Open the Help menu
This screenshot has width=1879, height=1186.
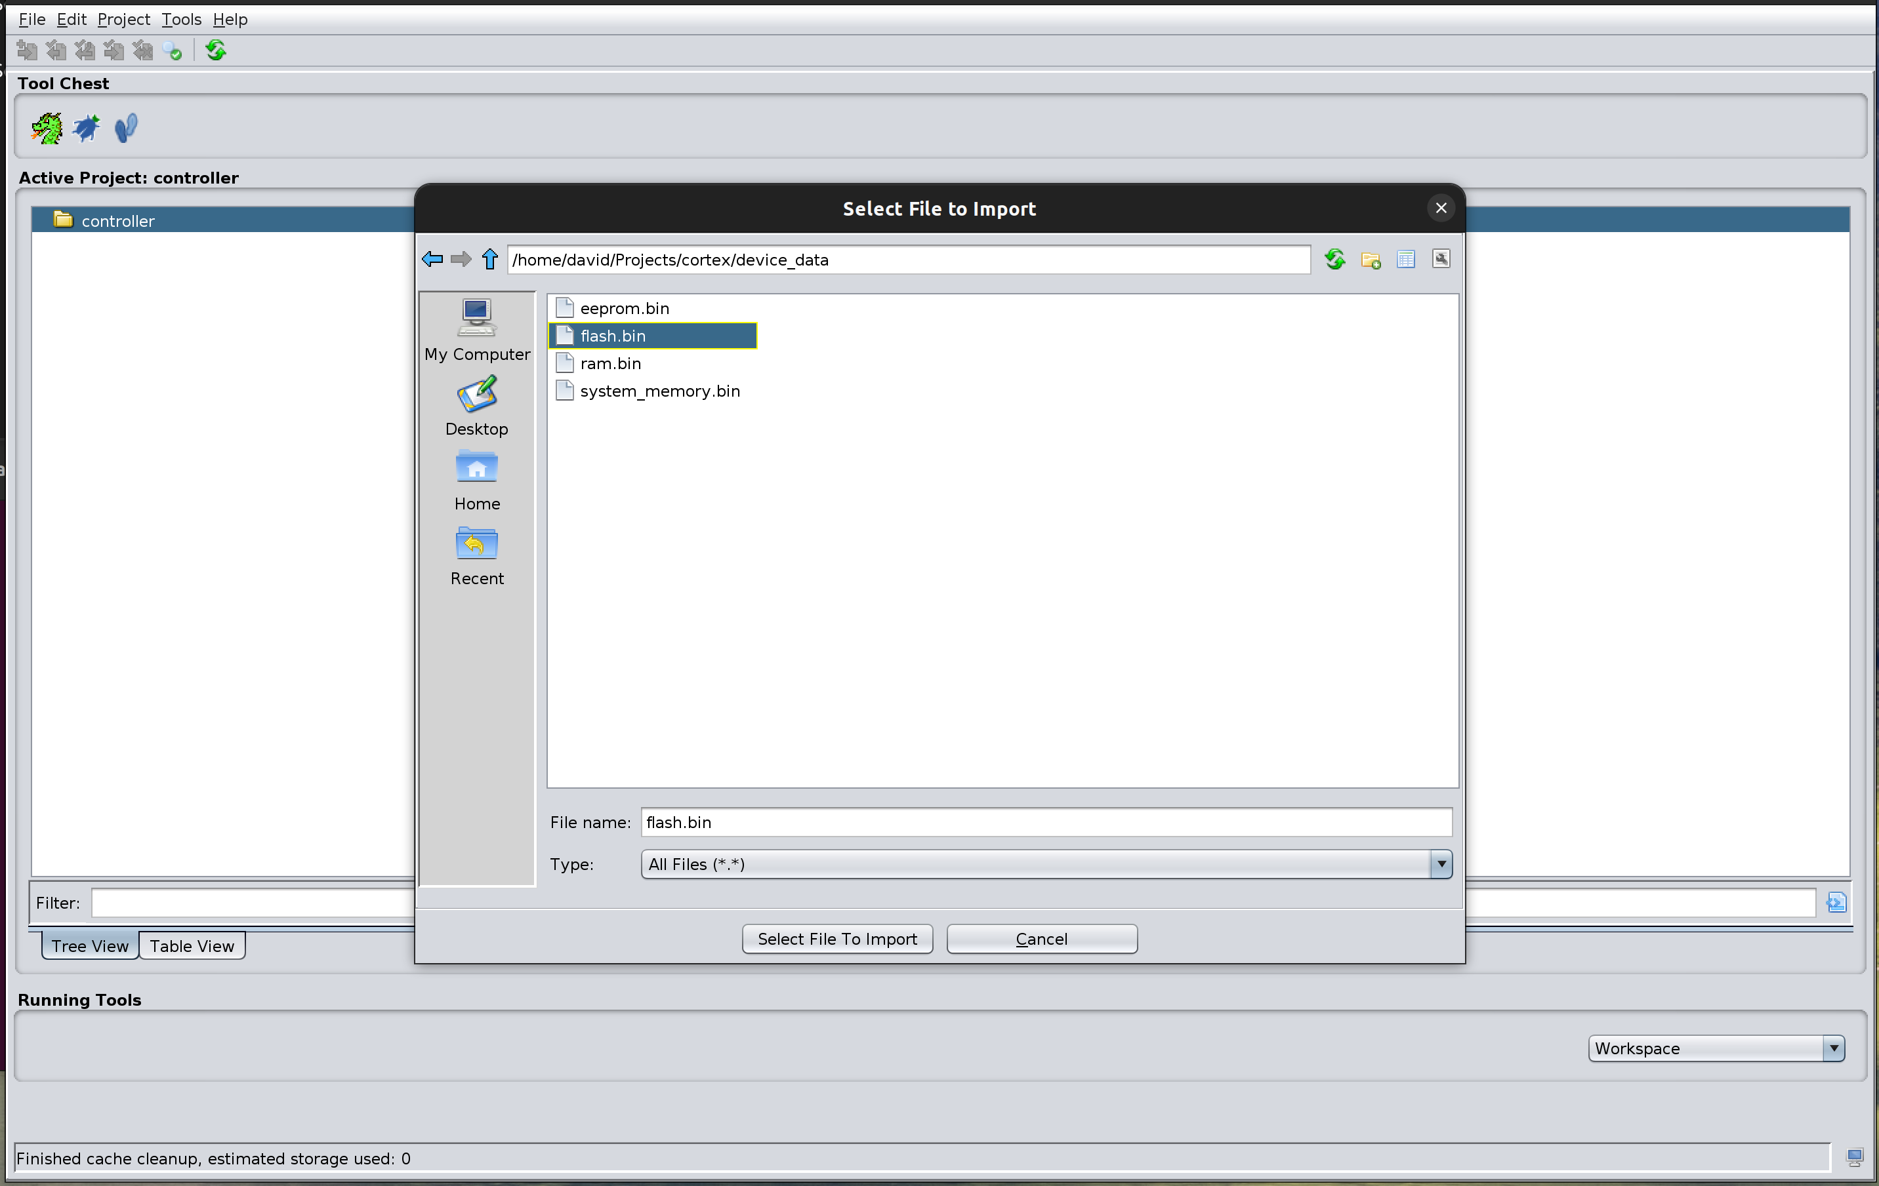click(230, 19)
